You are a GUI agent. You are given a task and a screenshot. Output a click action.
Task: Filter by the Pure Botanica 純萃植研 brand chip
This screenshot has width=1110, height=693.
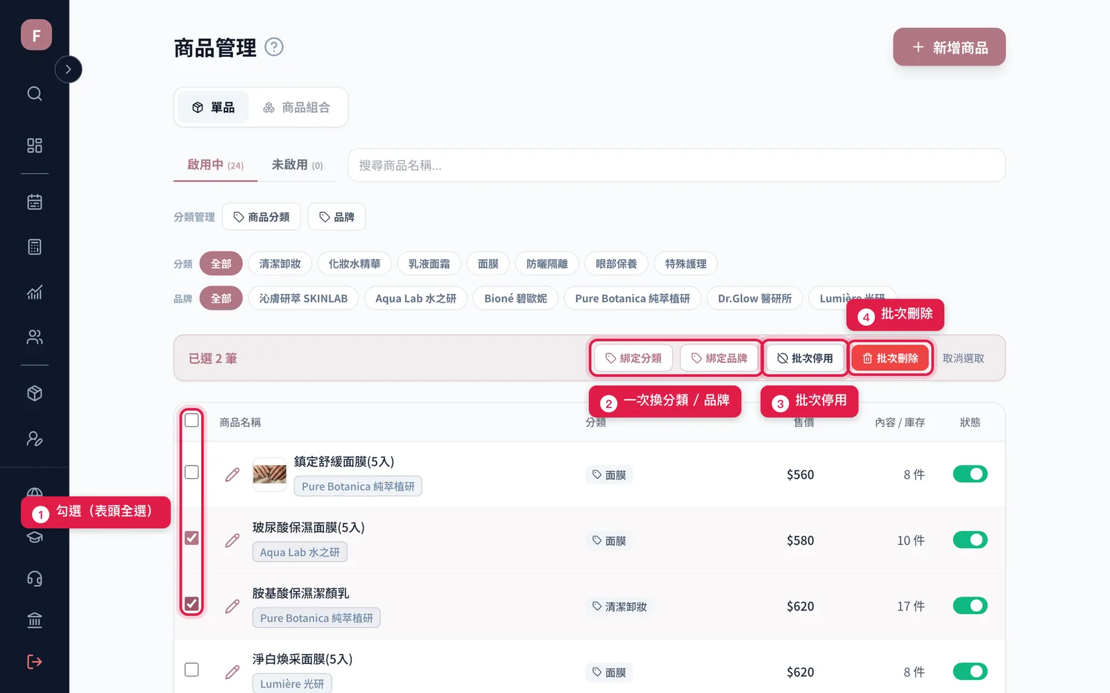click(x=633, y=299)
